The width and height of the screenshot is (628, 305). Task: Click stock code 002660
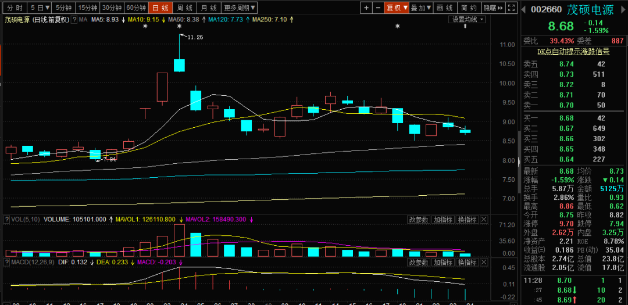[547, 10]
